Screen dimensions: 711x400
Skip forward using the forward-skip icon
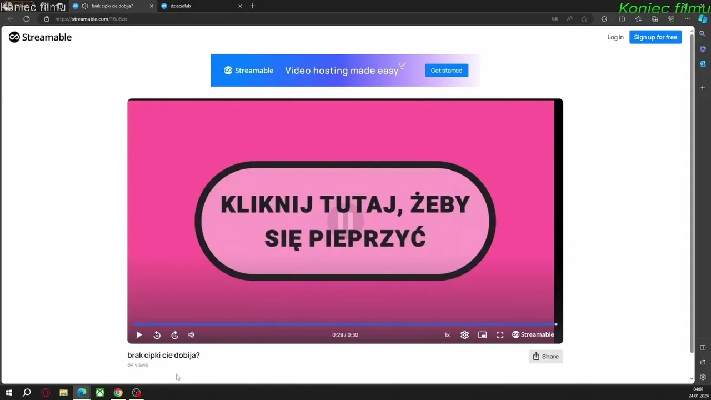[174, 335]
